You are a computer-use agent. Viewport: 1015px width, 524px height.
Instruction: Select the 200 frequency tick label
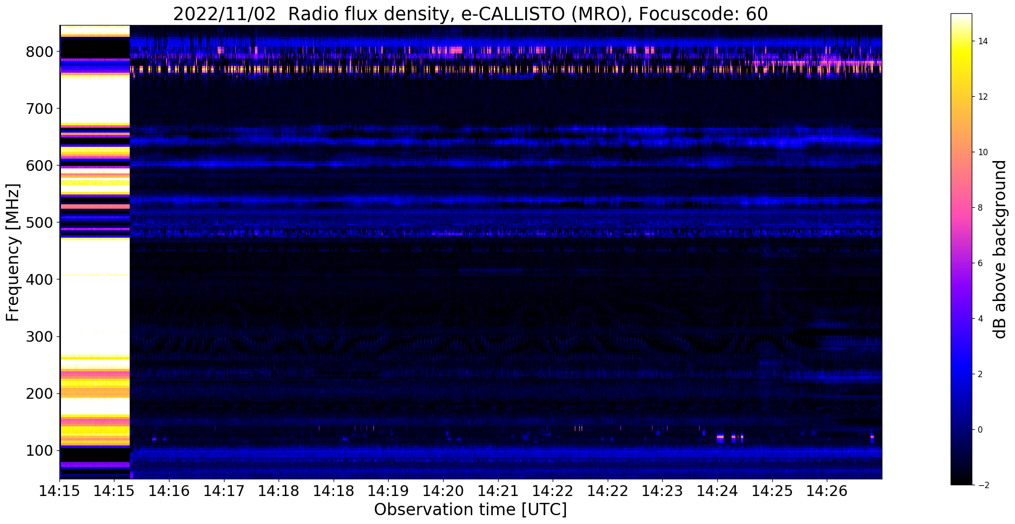pyautogui.click(x=39, y=393)
